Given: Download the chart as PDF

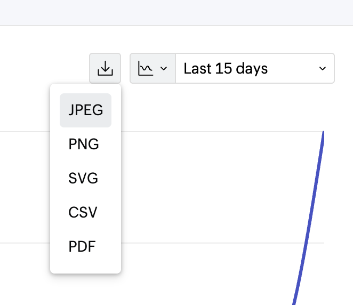Looking at the screenshot, I should click(x=83, y=247).
